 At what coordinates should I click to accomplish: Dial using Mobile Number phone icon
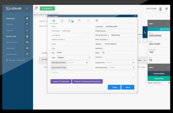[x=65, y=40]
